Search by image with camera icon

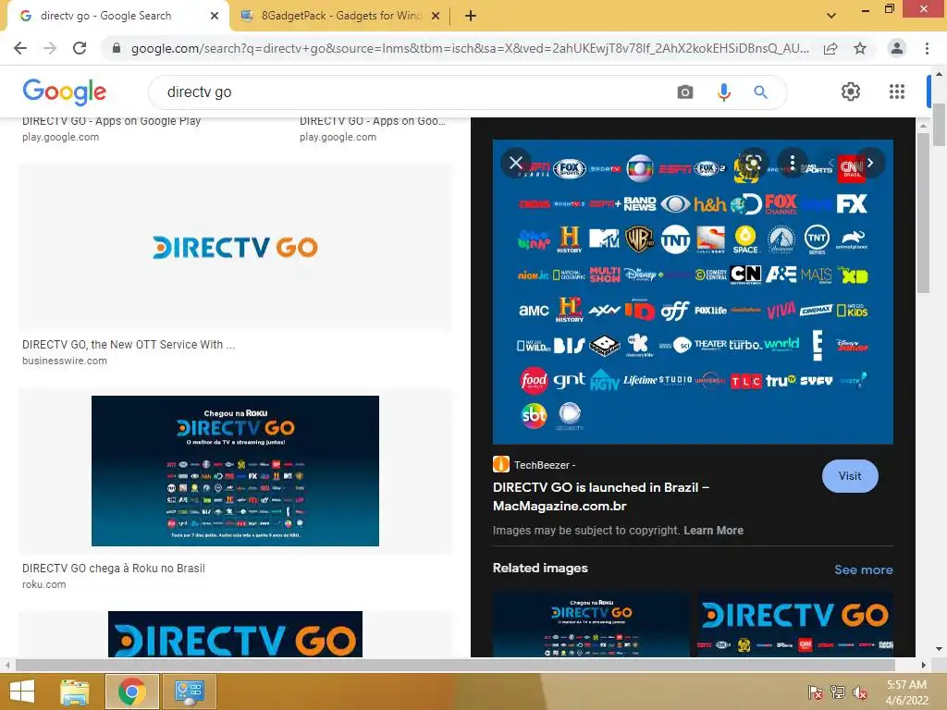(x=685, y=92)
